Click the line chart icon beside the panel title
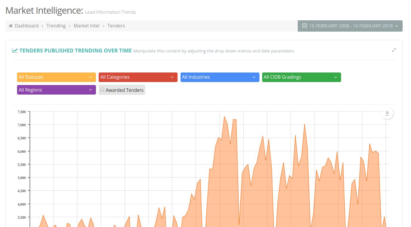The width and height of the screenshot is (411, 227). 15,50
